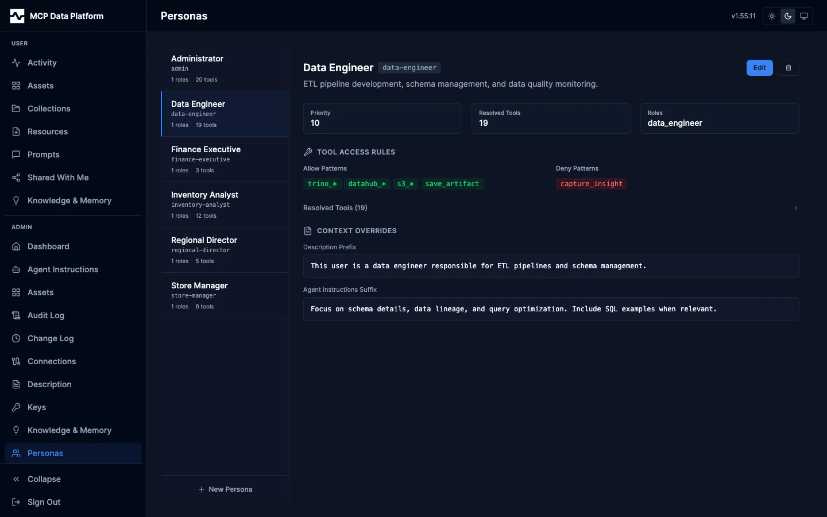The image size is (827, 517).
Task: Open Shared With Me share icon
Action: 16,178
